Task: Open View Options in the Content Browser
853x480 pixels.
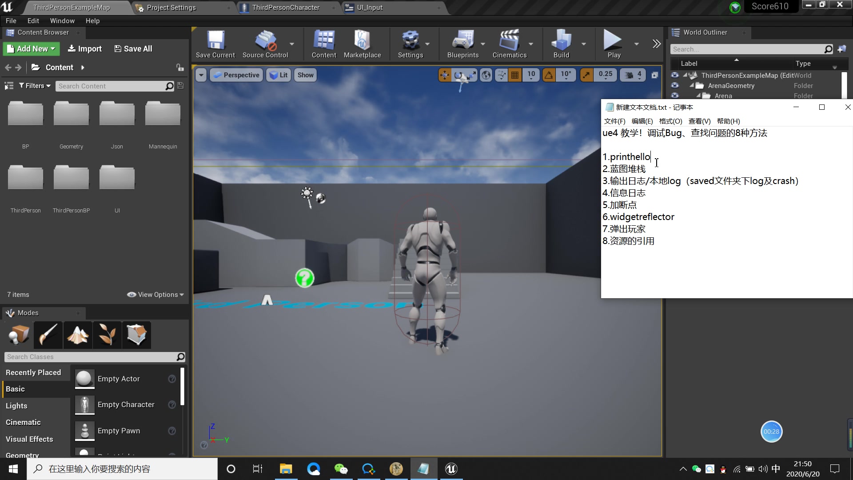Action: click(x=155, y=294)
